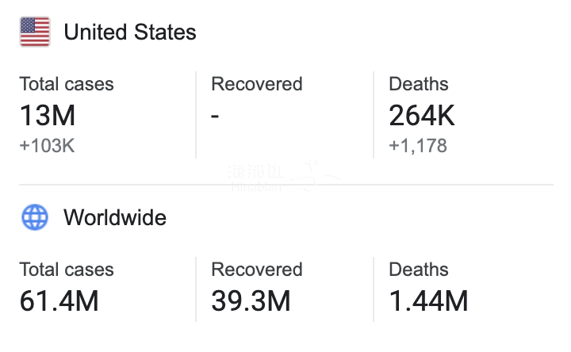The height and width of the screenshot is (352, 571).
Task: Click the 13M total cases figure
Action: pos(48,116)
